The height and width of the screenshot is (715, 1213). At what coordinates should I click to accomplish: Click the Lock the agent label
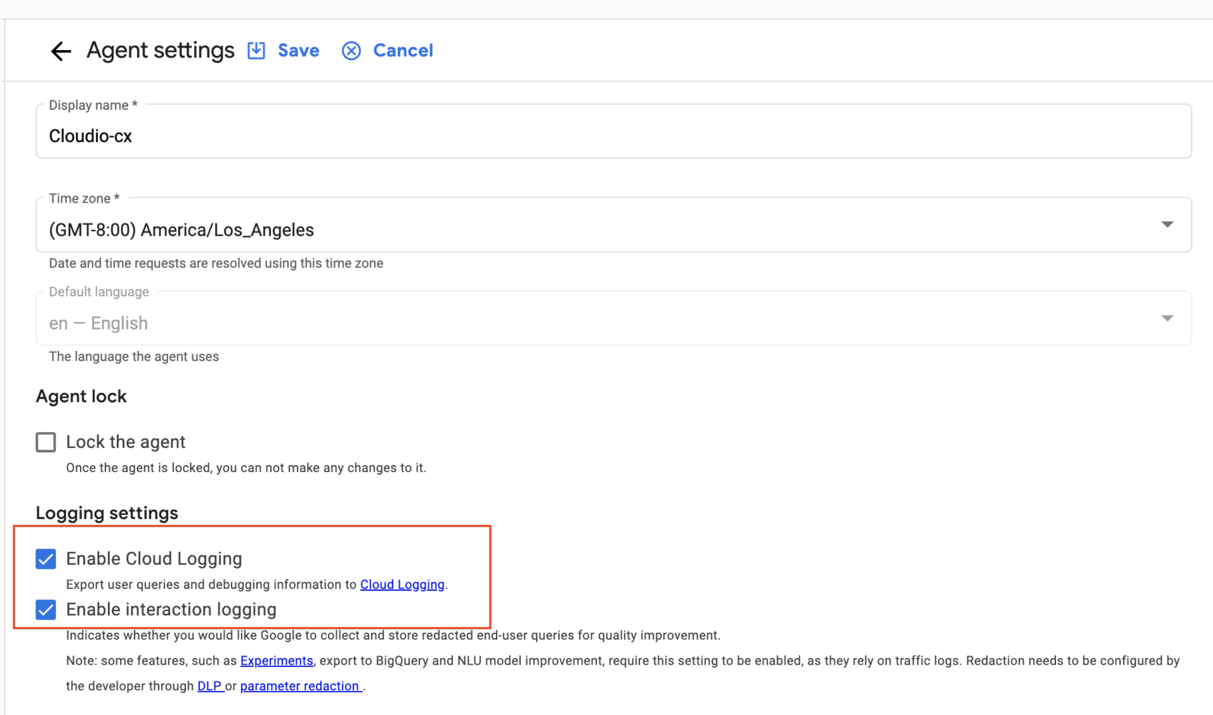(x=126, y=442)
